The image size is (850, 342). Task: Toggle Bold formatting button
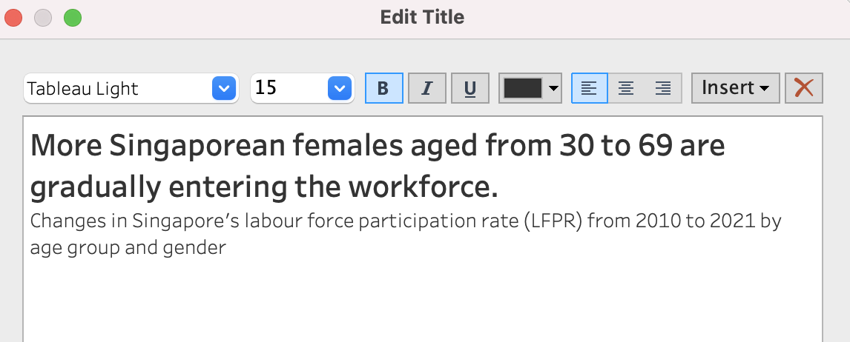(x=383, y=88)
